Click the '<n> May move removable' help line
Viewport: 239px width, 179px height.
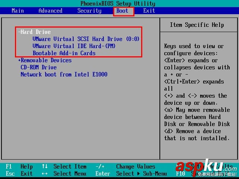click(x=197, y=110)
